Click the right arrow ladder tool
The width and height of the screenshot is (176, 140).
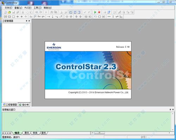[x=49, y=16]
